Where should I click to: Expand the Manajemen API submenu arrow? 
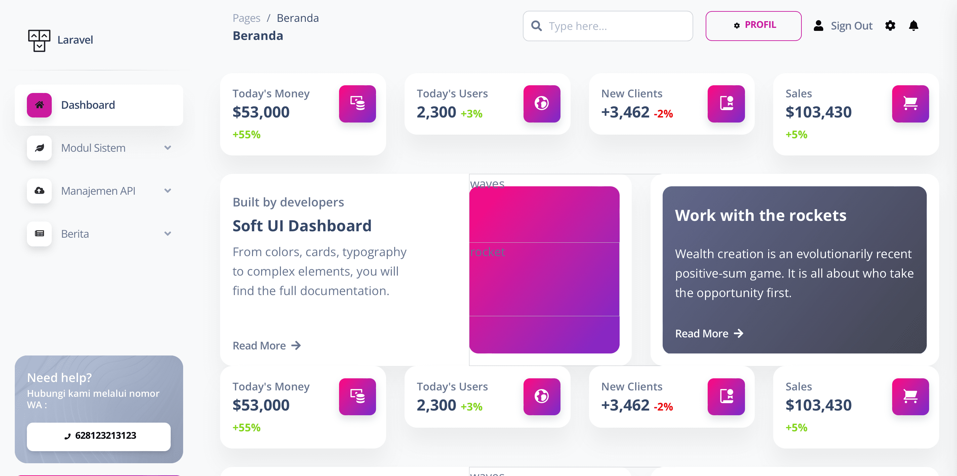168,191
